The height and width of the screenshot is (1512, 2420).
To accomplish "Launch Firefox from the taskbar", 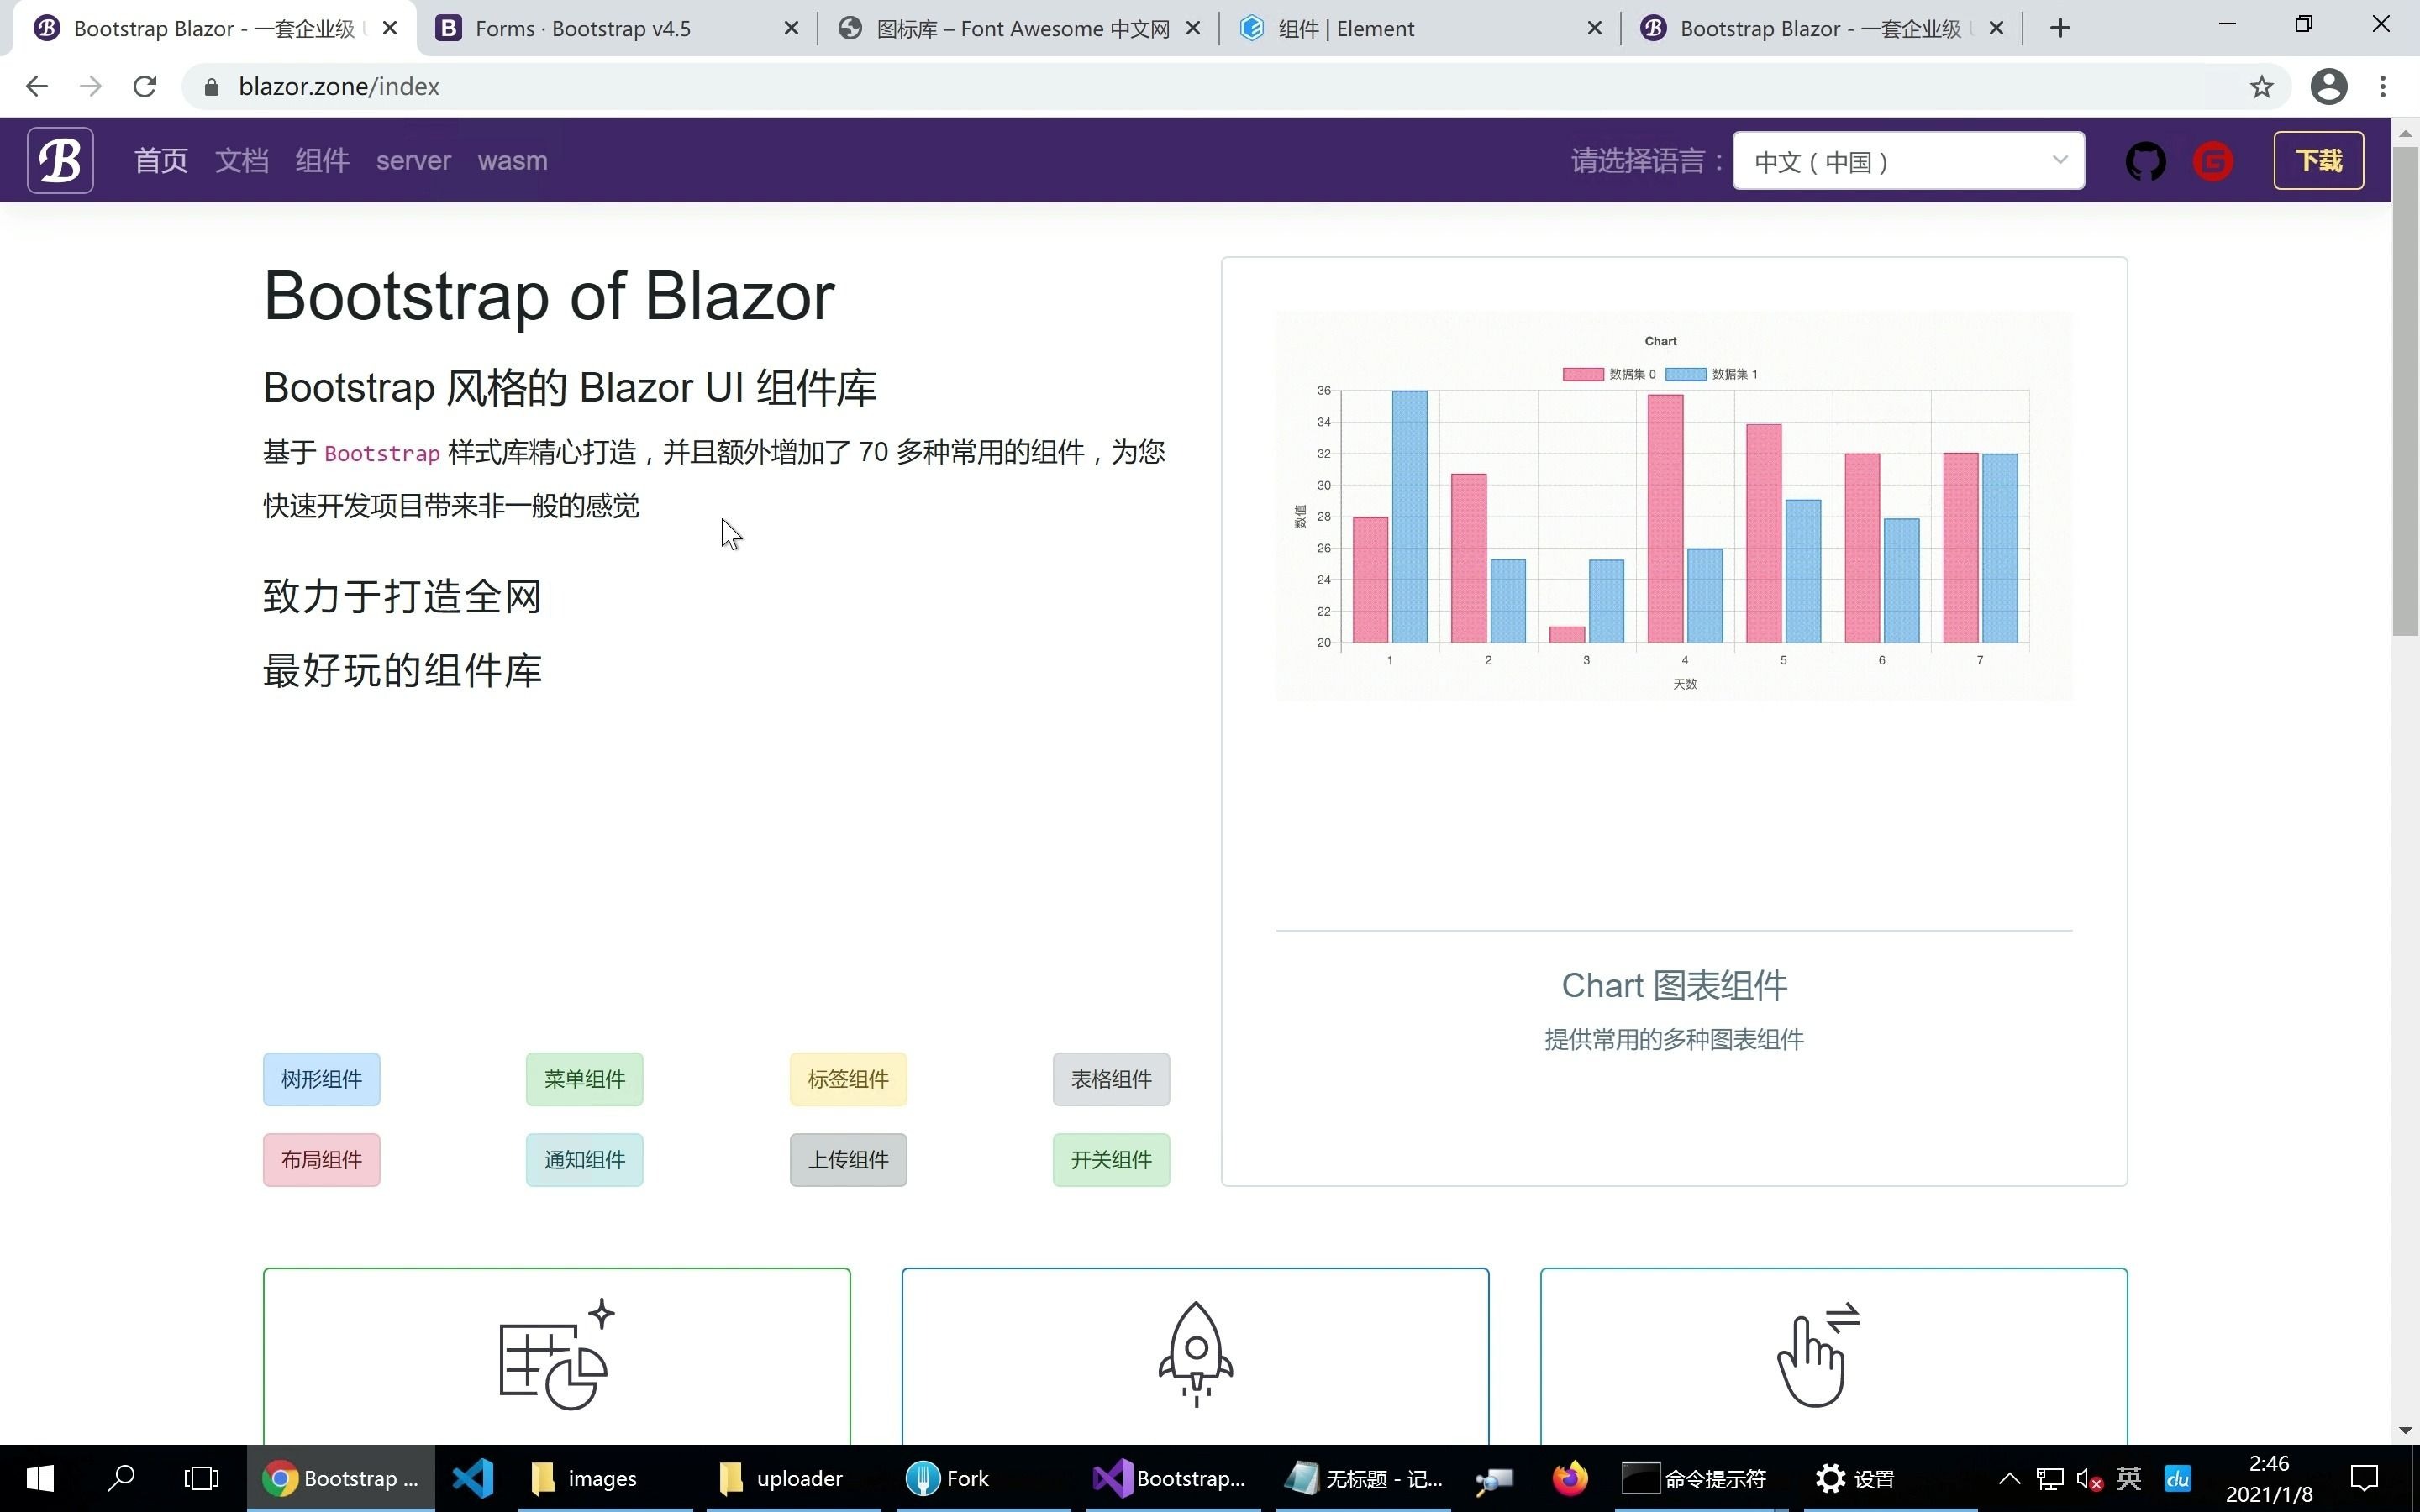I will 1569,1477.
